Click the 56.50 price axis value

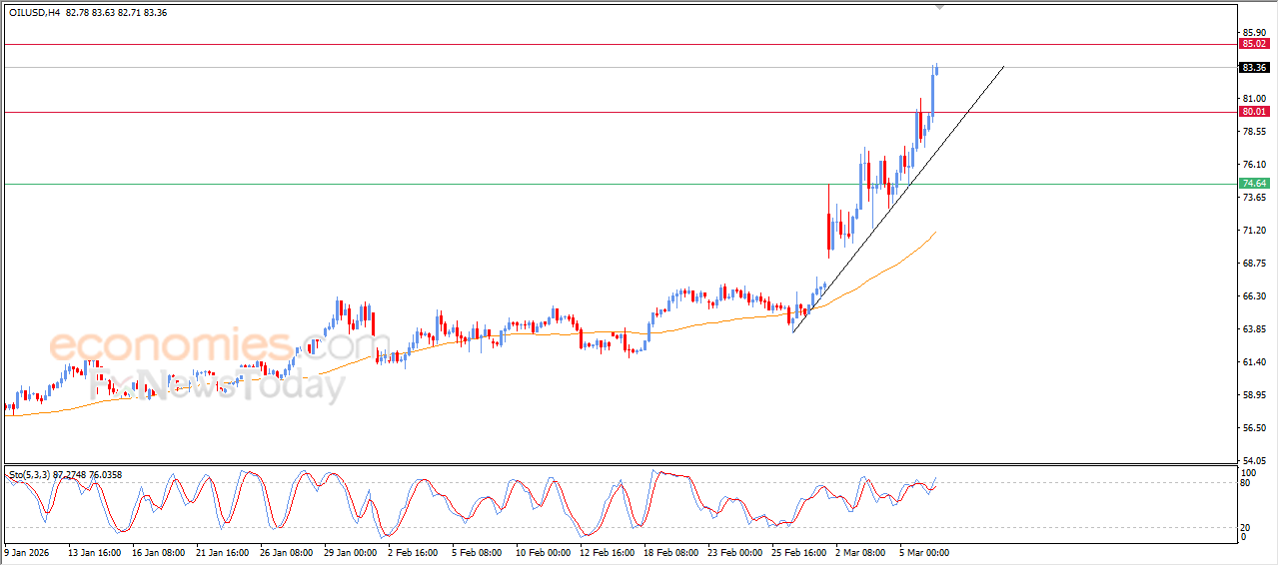(1254, 428)
